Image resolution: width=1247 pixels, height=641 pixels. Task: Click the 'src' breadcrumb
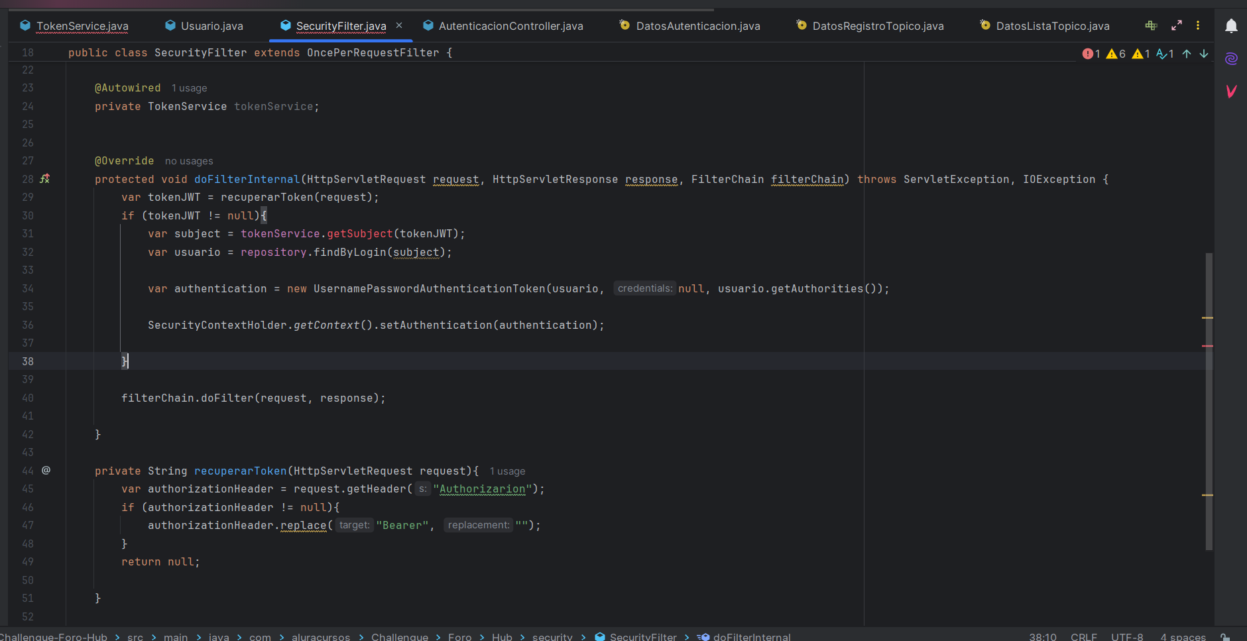pos(135,636)
